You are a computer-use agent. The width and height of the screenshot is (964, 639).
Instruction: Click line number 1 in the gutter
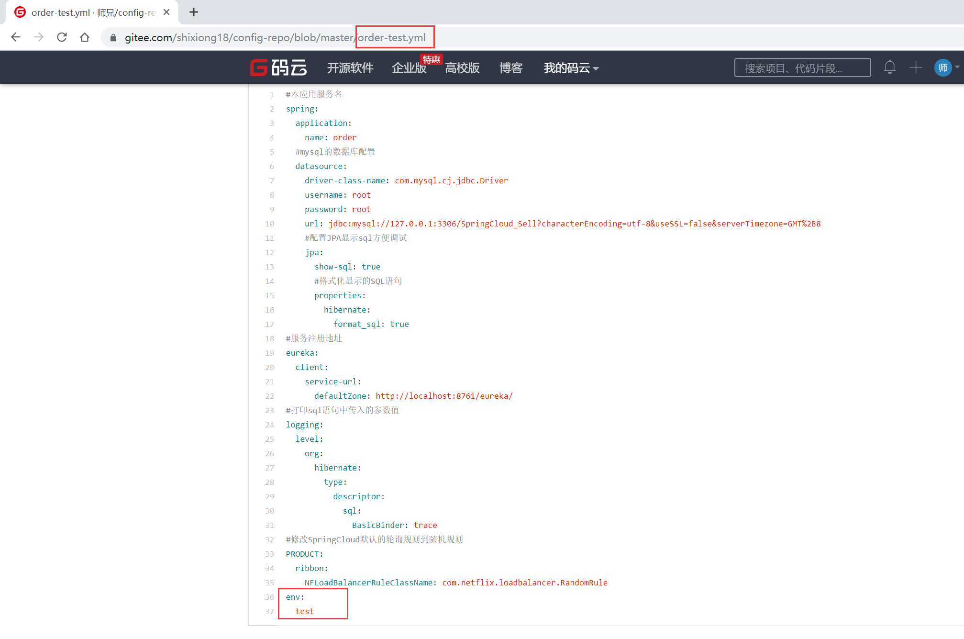[272, 95]
